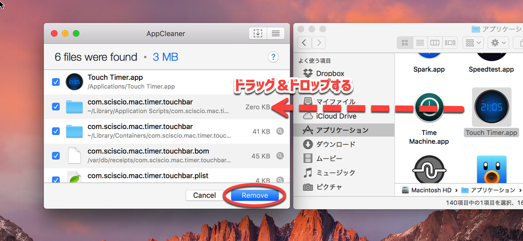Click アプリケーション in Finder path bar
Viewport: 523px width, 241px height.
click(x=488, y=190)
